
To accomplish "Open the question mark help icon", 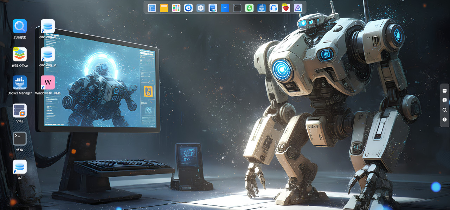I will tap(445, 120).
